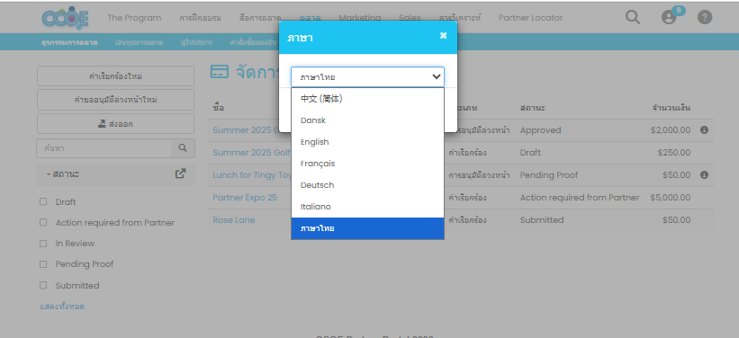The width and height of the screenshot is (739, 338).
Task: Click the Approved status cell
Action: click(541, 130)
